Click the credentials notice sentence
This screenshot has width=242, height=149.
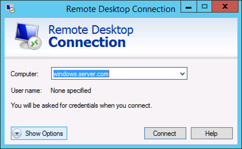pos(81,105)
